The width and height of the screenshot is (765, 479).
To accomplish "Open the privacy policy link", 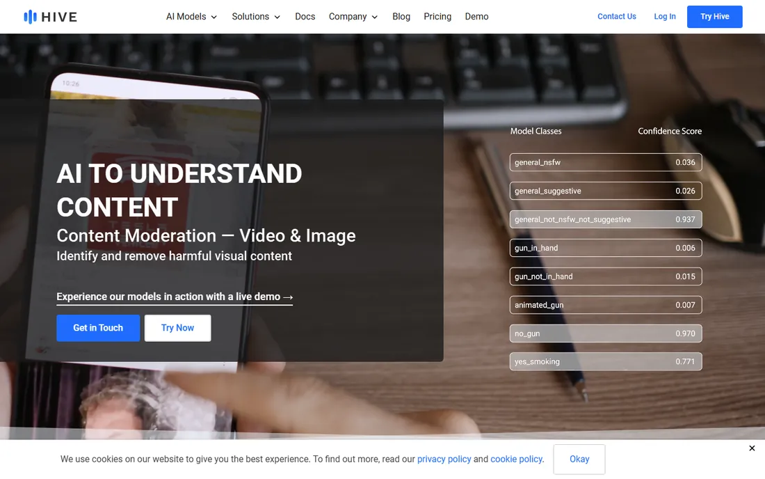I will 444,459.
